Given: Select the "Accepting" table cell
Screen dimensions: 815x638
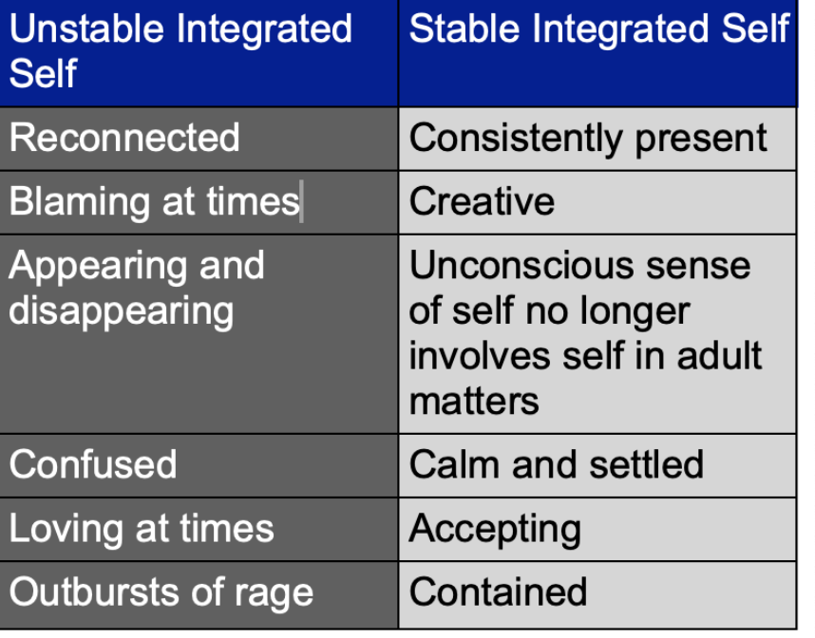Looking at the screenshot, I should point(598,529).
